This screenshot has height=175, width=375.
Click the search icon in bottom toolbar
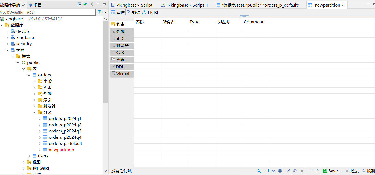pos(259,171)
